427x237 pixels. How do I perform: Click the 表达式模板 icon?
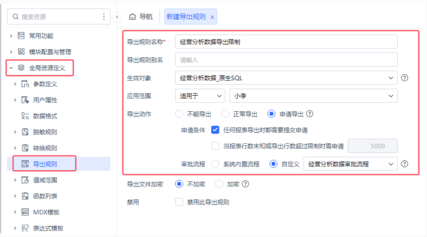(25, 228)
